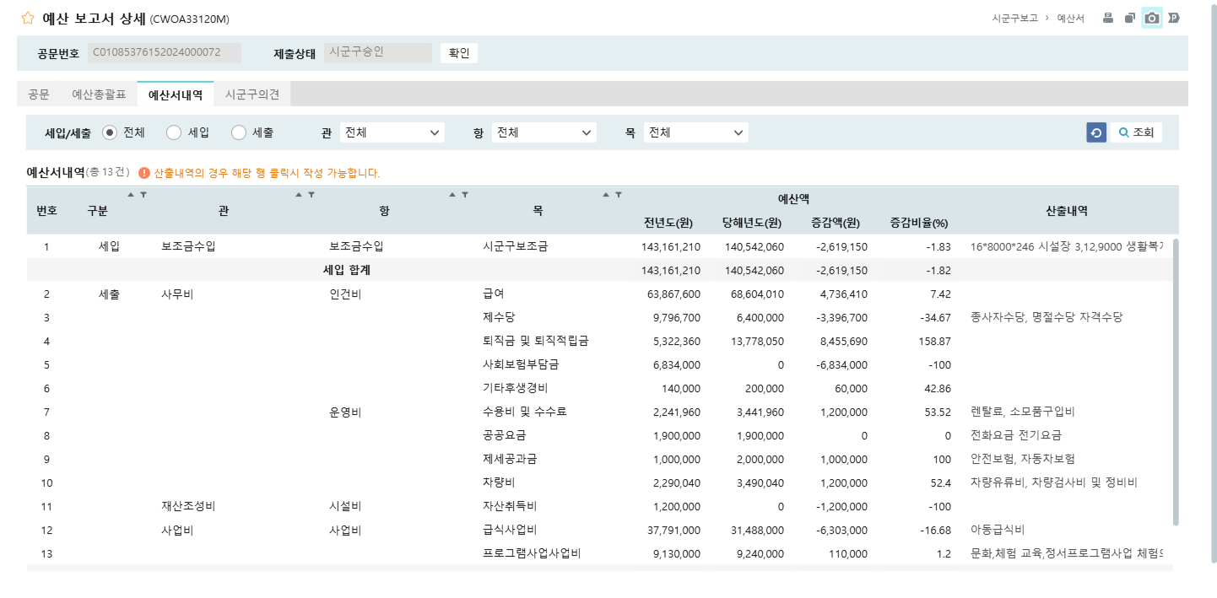Screen dimensions: 1217x598
Task: Click the printer icon in the header
Action: click(1108, 18)
